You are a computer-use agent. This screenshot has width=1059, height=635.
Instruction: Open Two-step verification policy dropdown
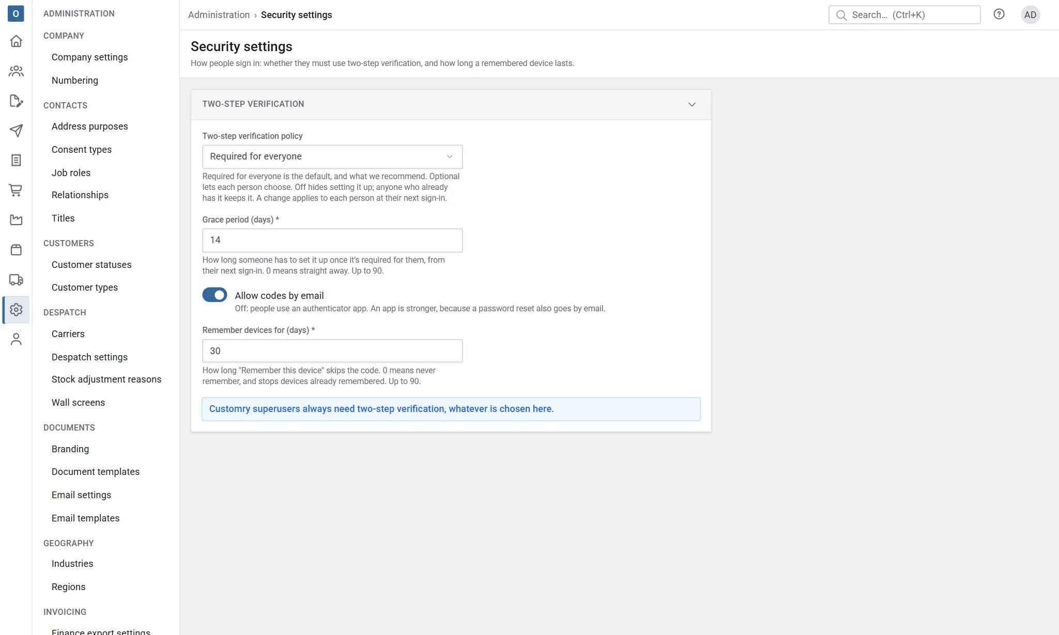point(332,156)
